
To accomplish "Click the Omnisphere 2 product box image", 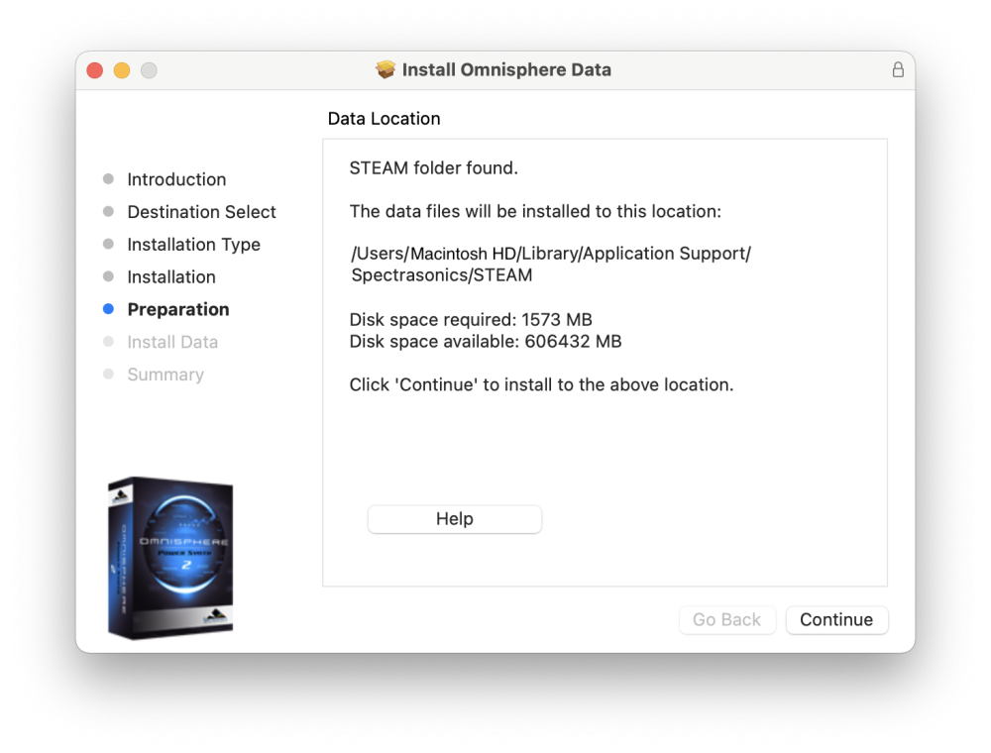I will [x=169, y=558].
